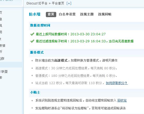Click the 高速模式 bold text
Viewport: 144px width, 114px height.
coord(61,61)
